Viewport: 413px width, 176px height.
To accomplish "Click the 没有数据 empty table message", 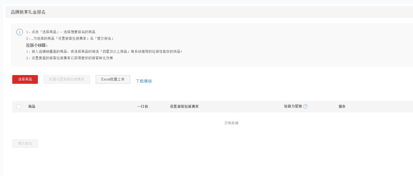I will point(231,123).
